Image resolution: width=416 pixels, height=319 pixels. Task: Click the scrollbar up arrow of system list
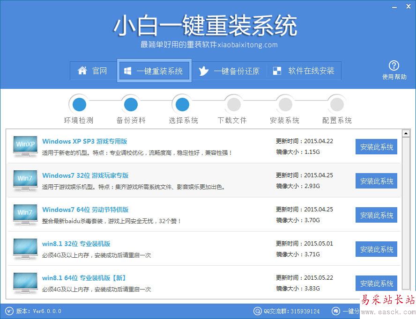click(x=406, y=133)
